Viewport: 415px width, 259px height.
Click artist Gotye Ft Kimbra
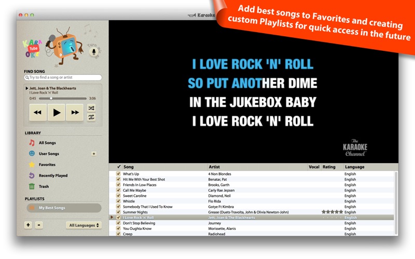click(x=221, y=207)
